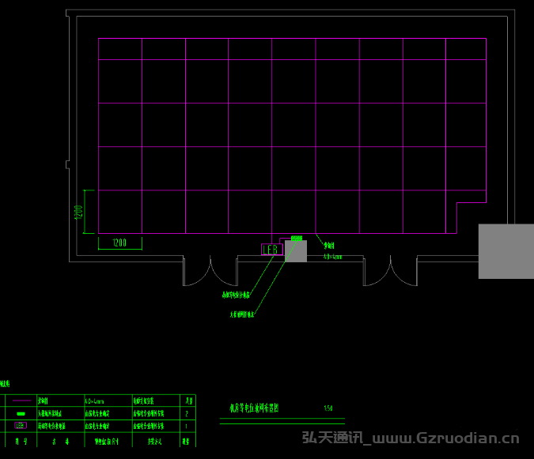
Task: Click the green hatched grounding point above the gray column
Action: pyautogui.click(x=297, y=239)
